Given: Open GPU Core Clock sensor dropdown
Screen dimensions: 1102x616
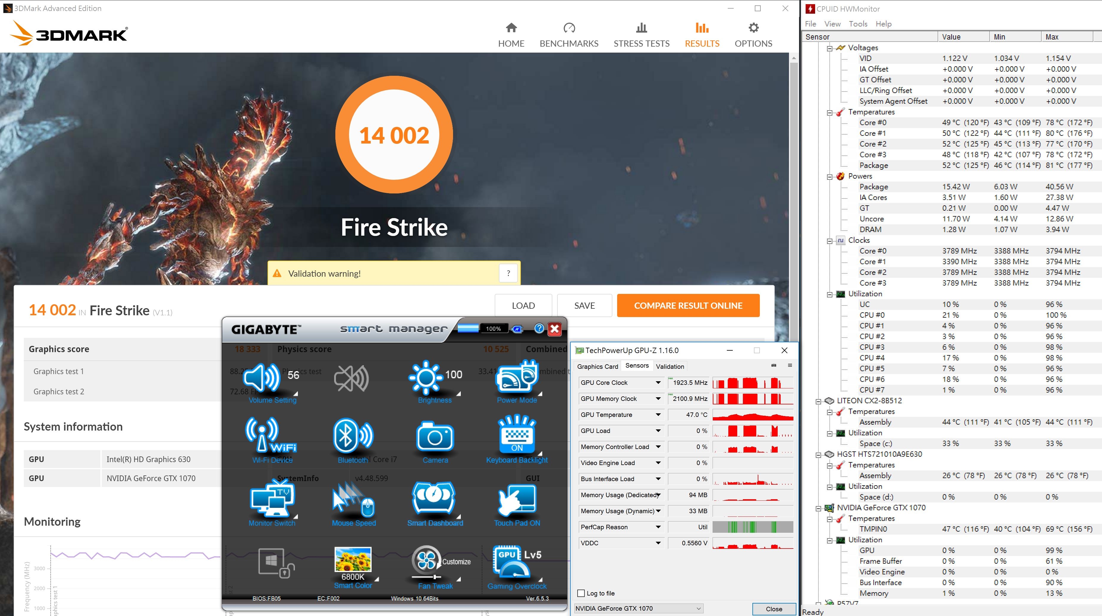Looking at the screenshot, I should [658, 383].
